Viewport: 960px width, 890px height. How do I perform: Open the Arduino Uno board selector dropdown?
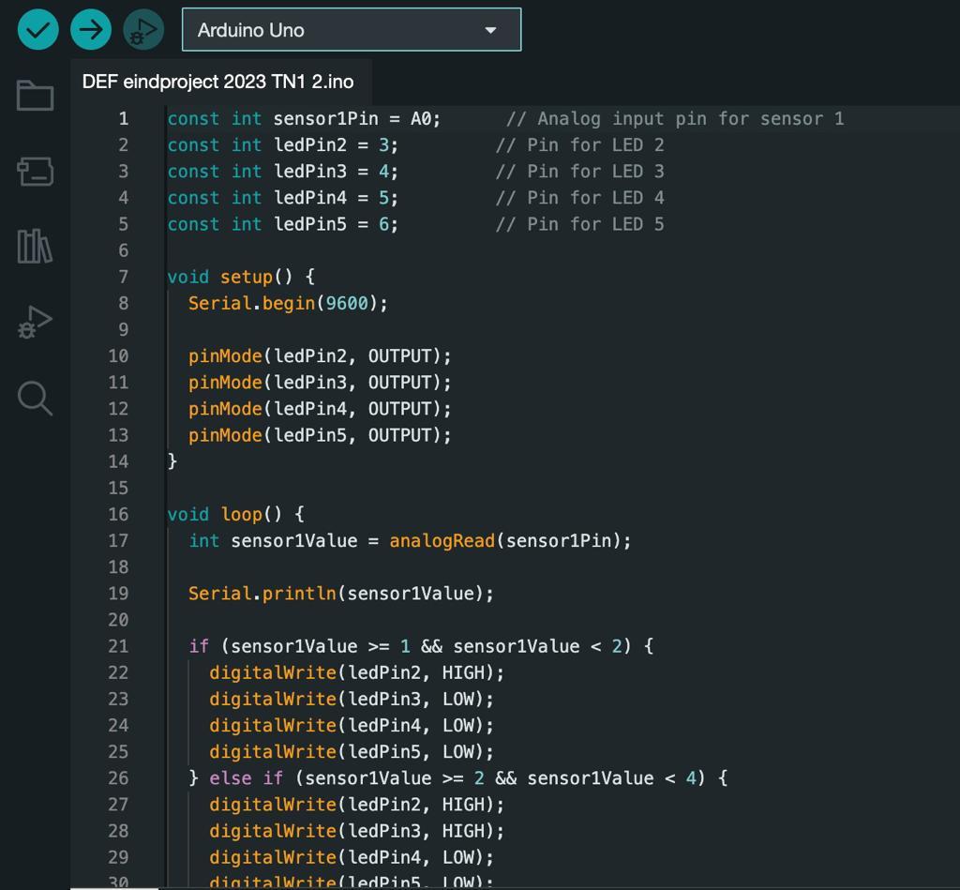(352, 29)
